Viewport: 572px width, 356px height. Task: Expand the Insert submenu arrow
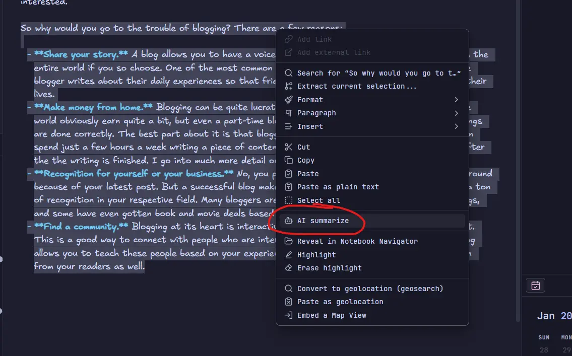coord(457,126)
